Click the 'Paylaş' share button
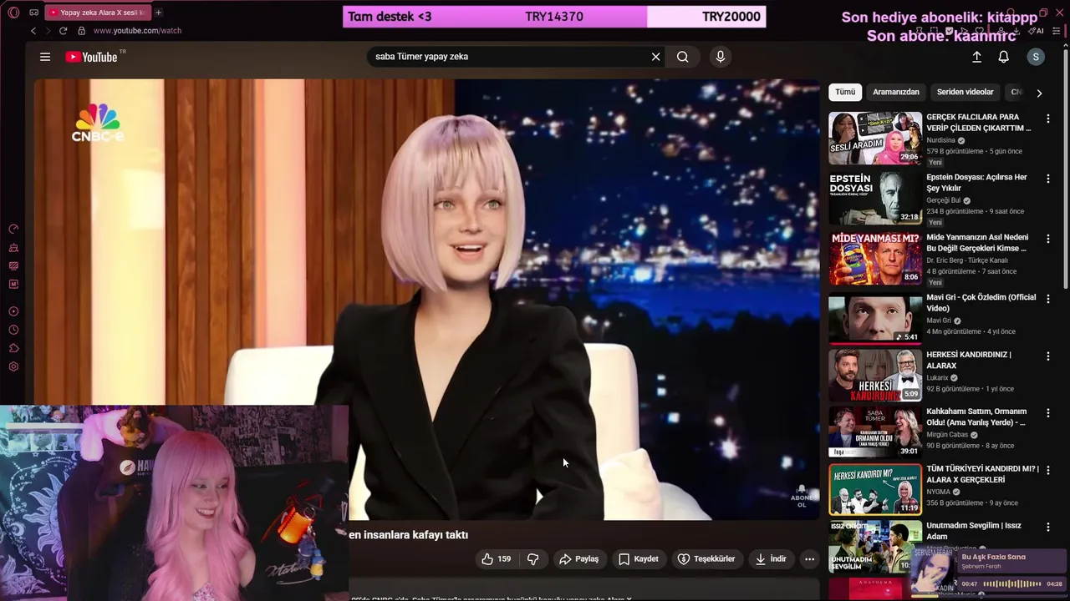The width and height of the screenshot is (1070, 601). click(579, 559)
